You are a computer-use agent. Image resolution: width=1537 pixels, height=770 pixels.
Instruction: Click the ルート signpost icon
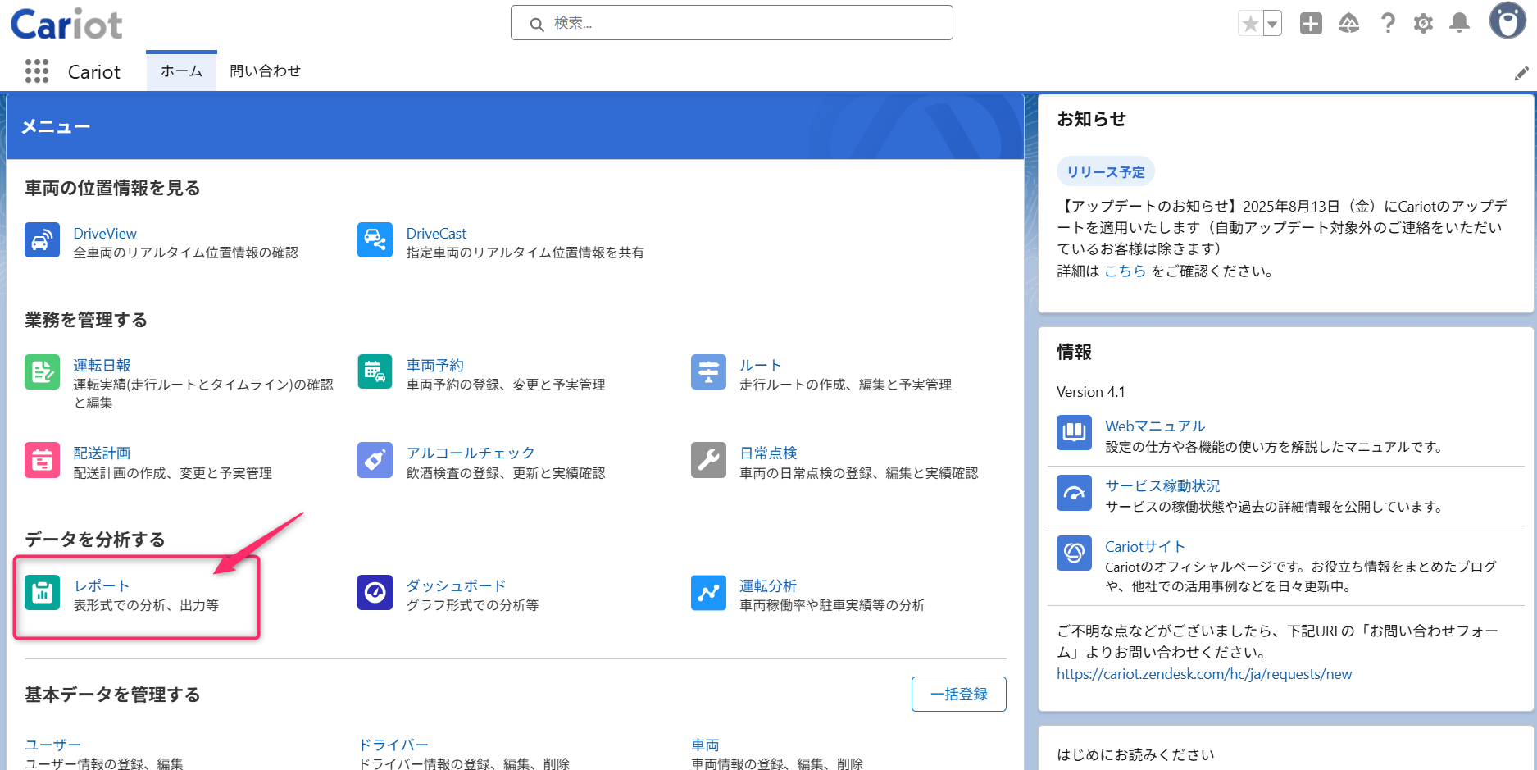[708, 371]
